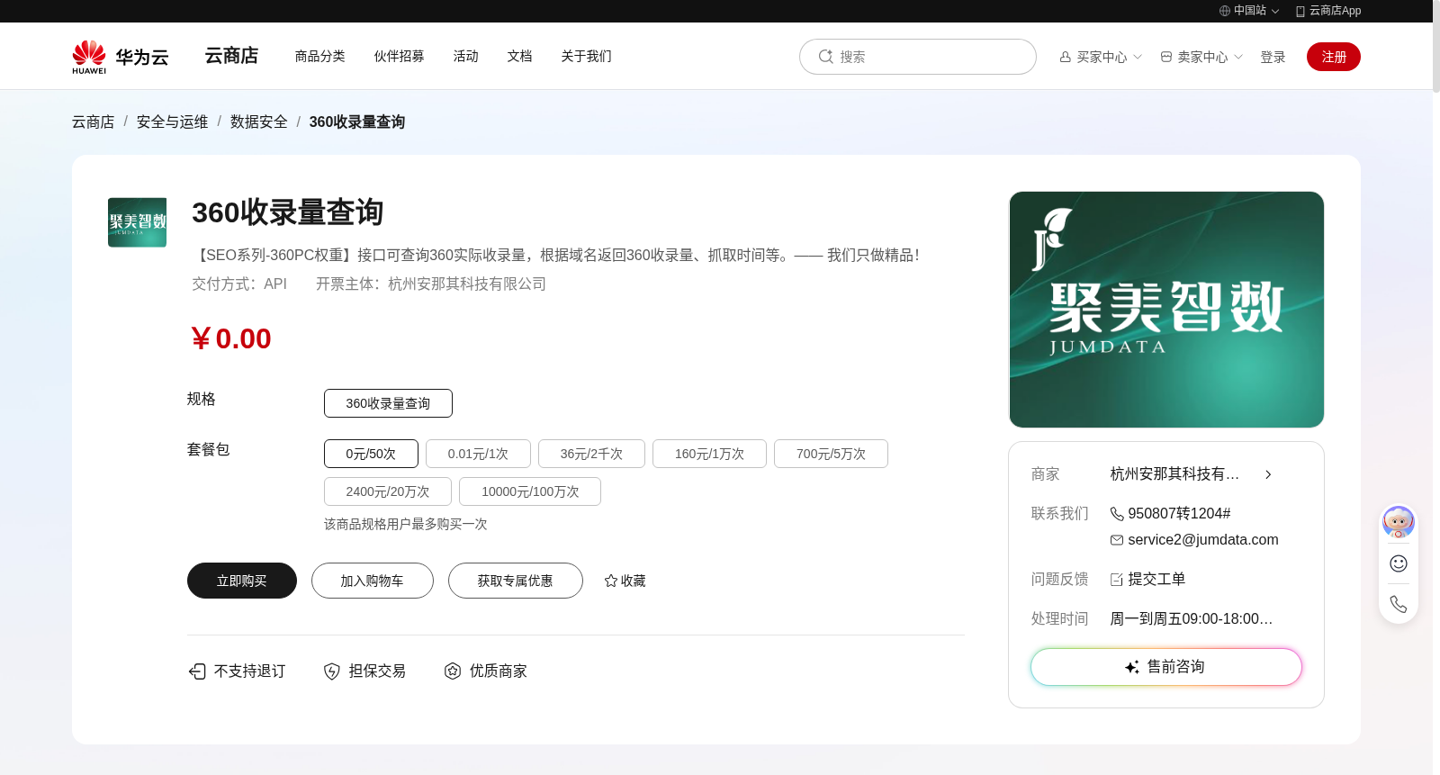Click the 周一到周五09:00-18:00 hours text

point(1192,619)
